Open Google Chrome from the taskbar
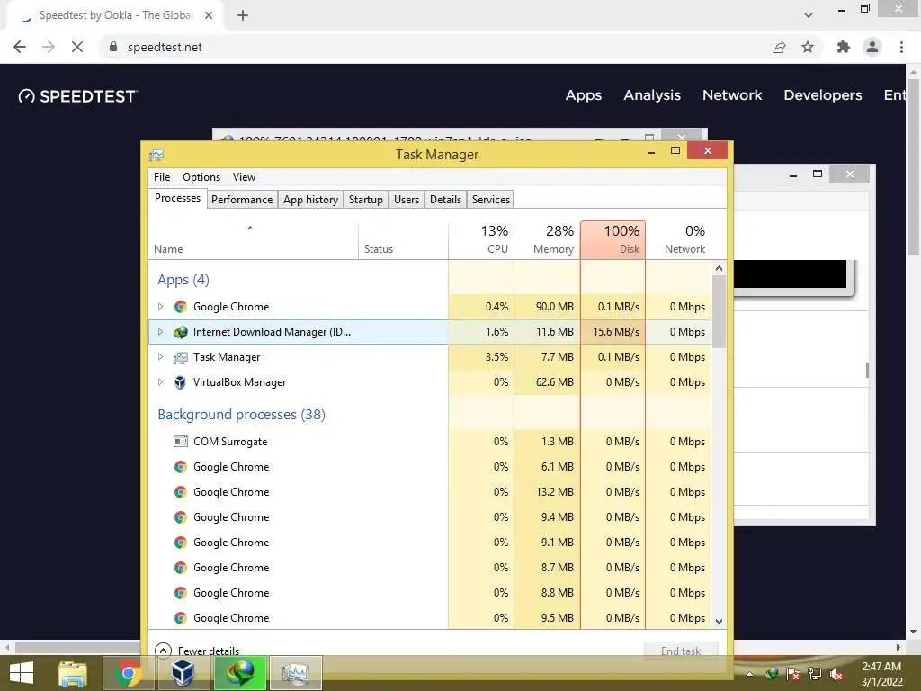Viewport: 921px width, 691px height. [128, 673]
